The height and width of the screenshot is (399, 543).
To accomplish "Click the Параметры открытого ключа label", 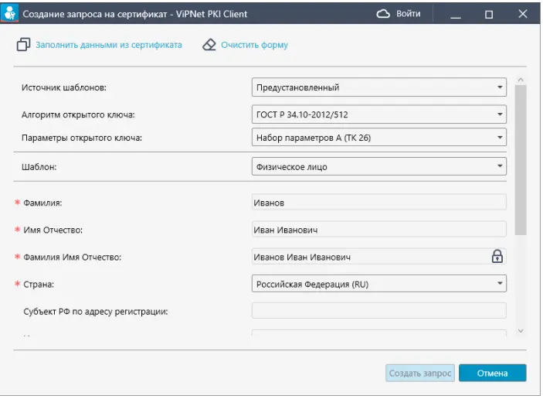I will click(82, 138).
